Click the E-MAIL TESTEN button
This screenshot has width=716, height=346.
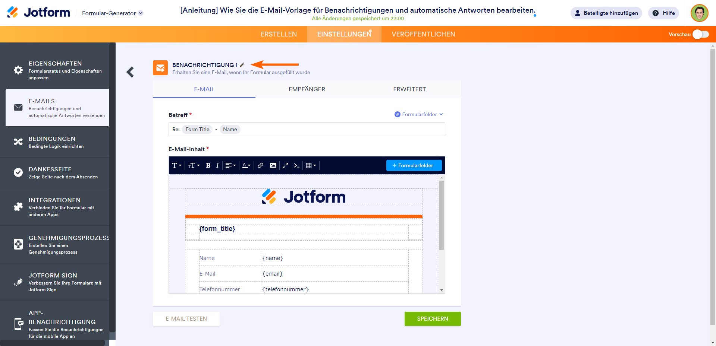click(x=186, y=319)
